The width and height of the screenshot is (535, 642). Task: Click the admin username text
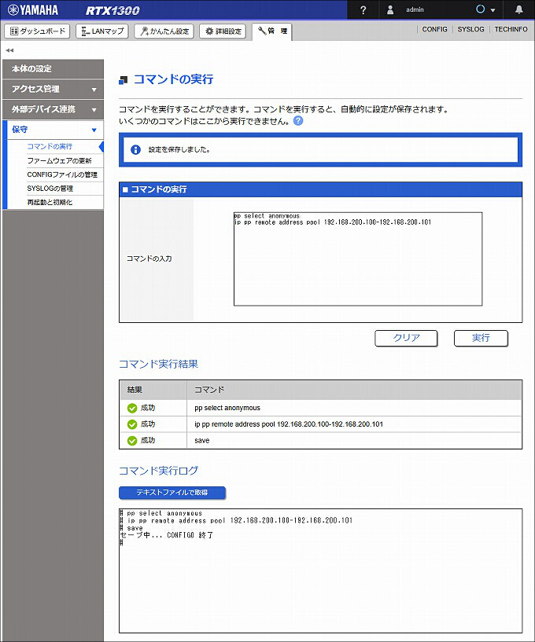click(415, 10)
